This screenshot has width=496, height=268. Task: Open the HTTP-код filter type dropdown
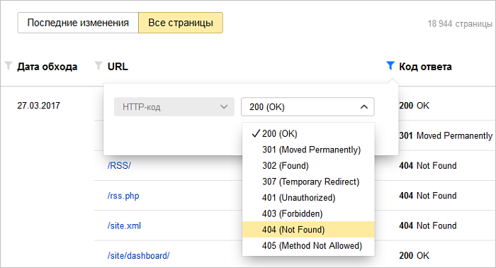(174, 107)
